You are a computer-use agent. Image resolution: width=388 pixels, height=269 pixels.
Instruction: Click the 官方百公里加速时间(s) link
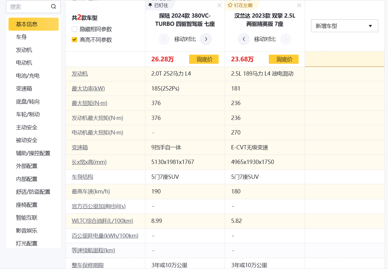(99, 206)
